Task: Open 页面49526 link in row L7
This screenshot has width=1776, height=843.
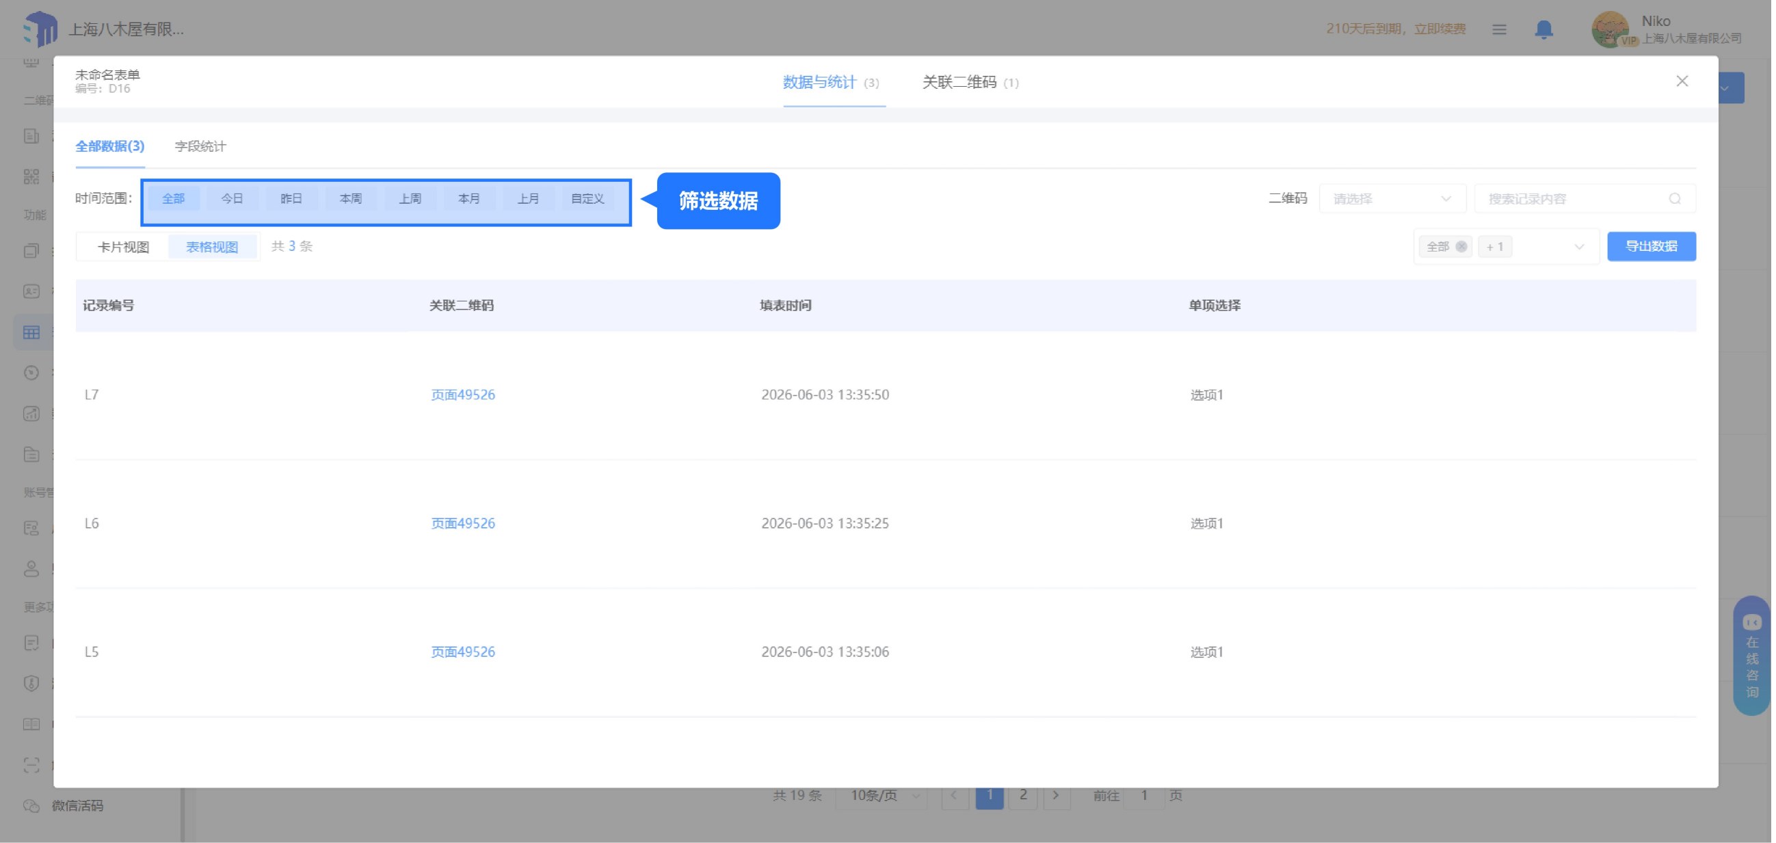Action: tap(464, 396)
